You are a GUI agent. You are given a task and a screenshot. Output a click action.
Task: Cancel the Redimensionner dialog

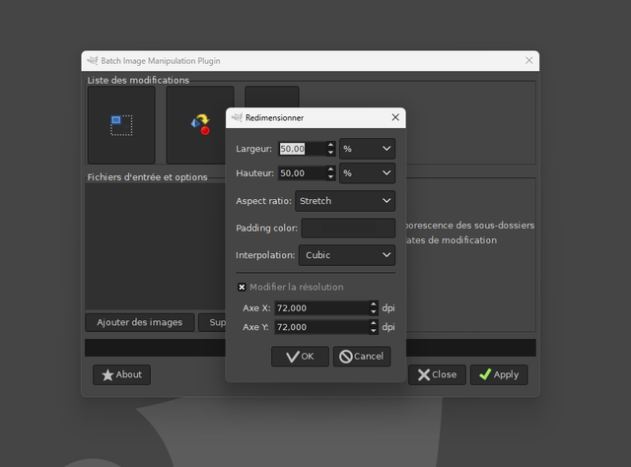click(x=362, y=357)
